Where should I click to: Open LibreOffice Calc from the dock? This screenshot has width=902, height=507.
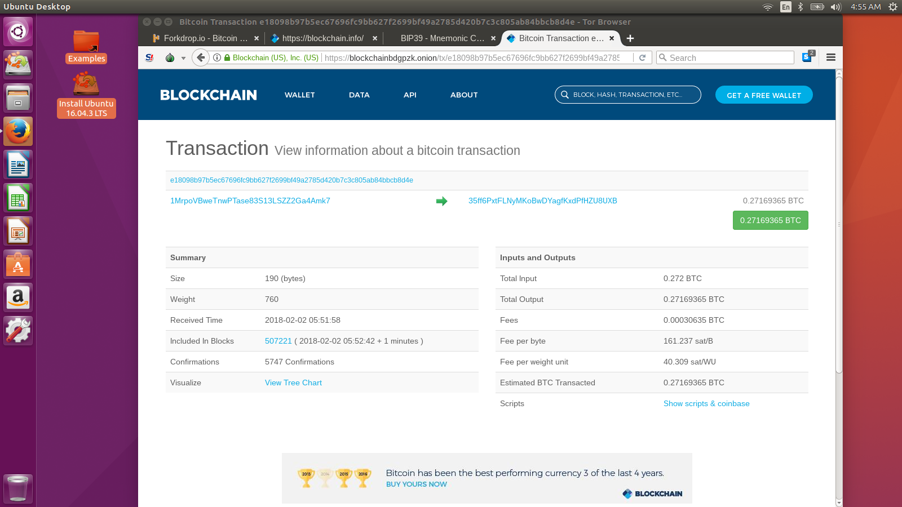(x=18, y=198)
